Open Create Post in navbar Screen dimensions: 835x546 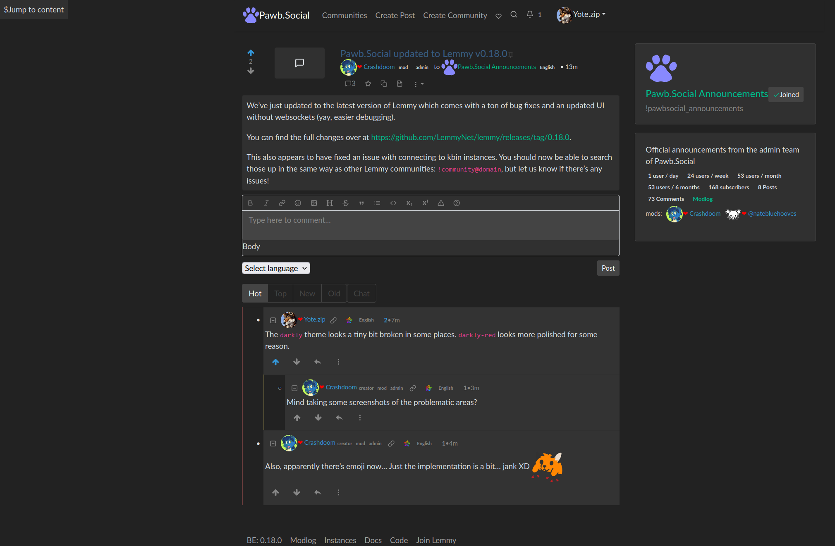pyautogui.click(x=395, y=15)
